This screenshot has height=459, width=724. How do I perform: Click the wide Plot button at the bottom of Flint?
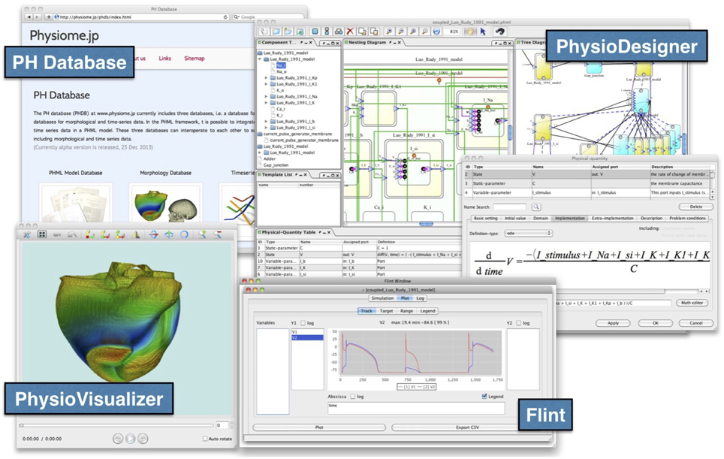(319, 427)
